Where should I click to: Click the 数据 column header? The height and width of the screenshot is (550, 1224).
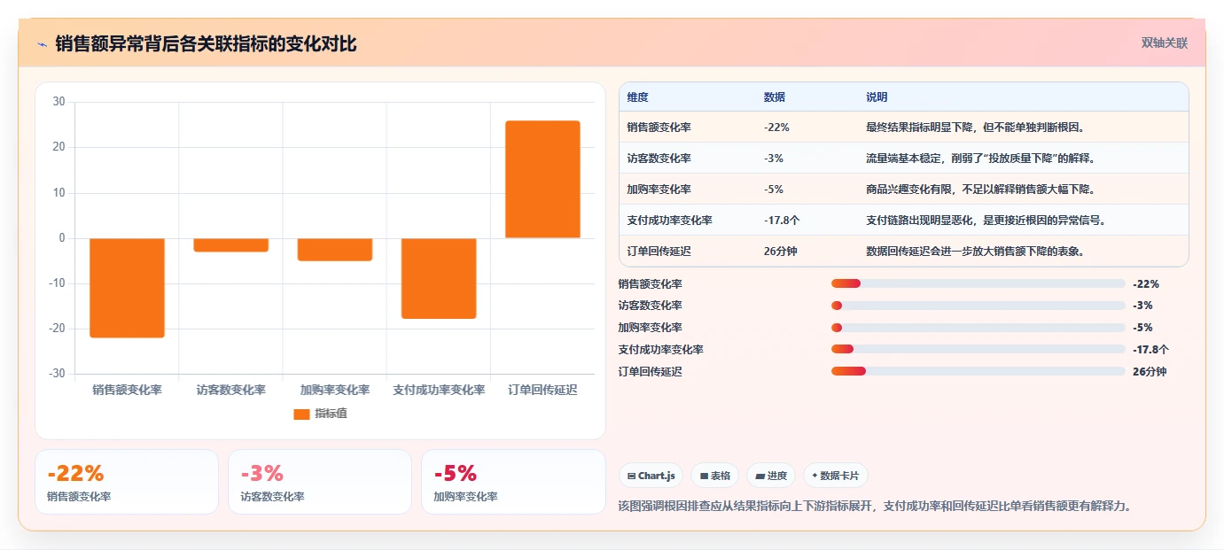pos(774,97)
